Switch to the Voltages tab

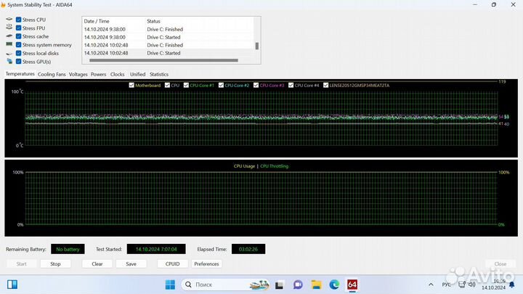pyautogui.click(x=78, y=74)
